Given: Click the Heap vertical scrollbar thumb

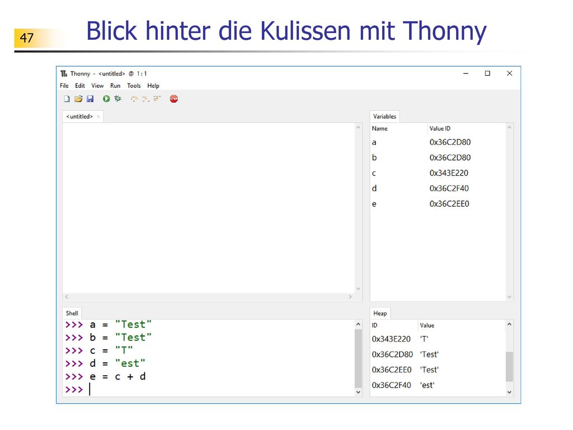Looking at the screenshot, I should tap(509, 367).
